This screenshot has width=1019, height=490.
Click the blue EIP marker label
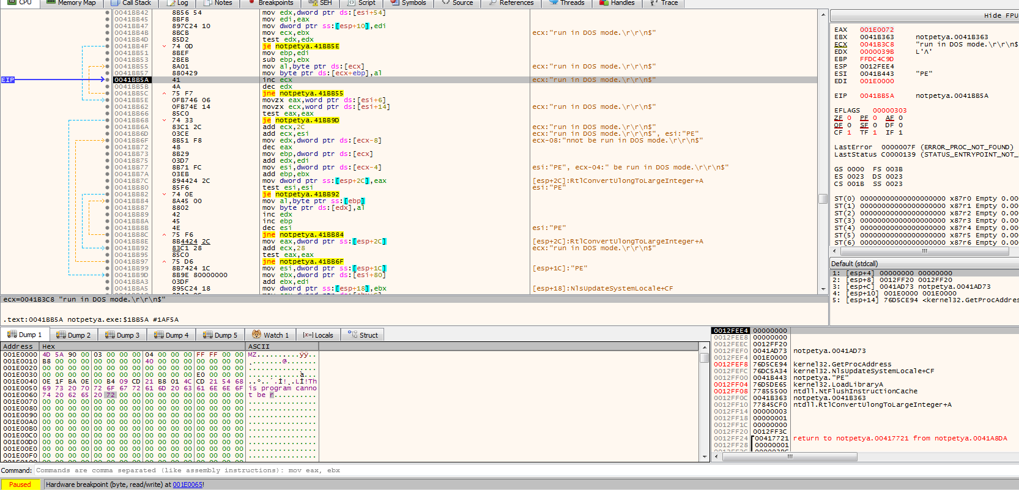coord(7,80)
